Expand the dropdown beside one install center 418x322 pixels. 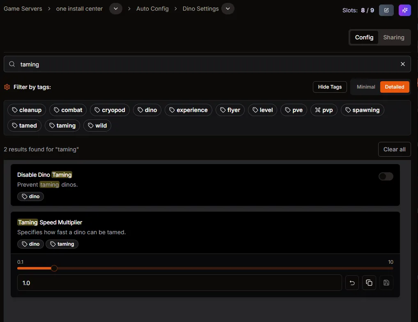pyautogui.click(x=115, y=8)
